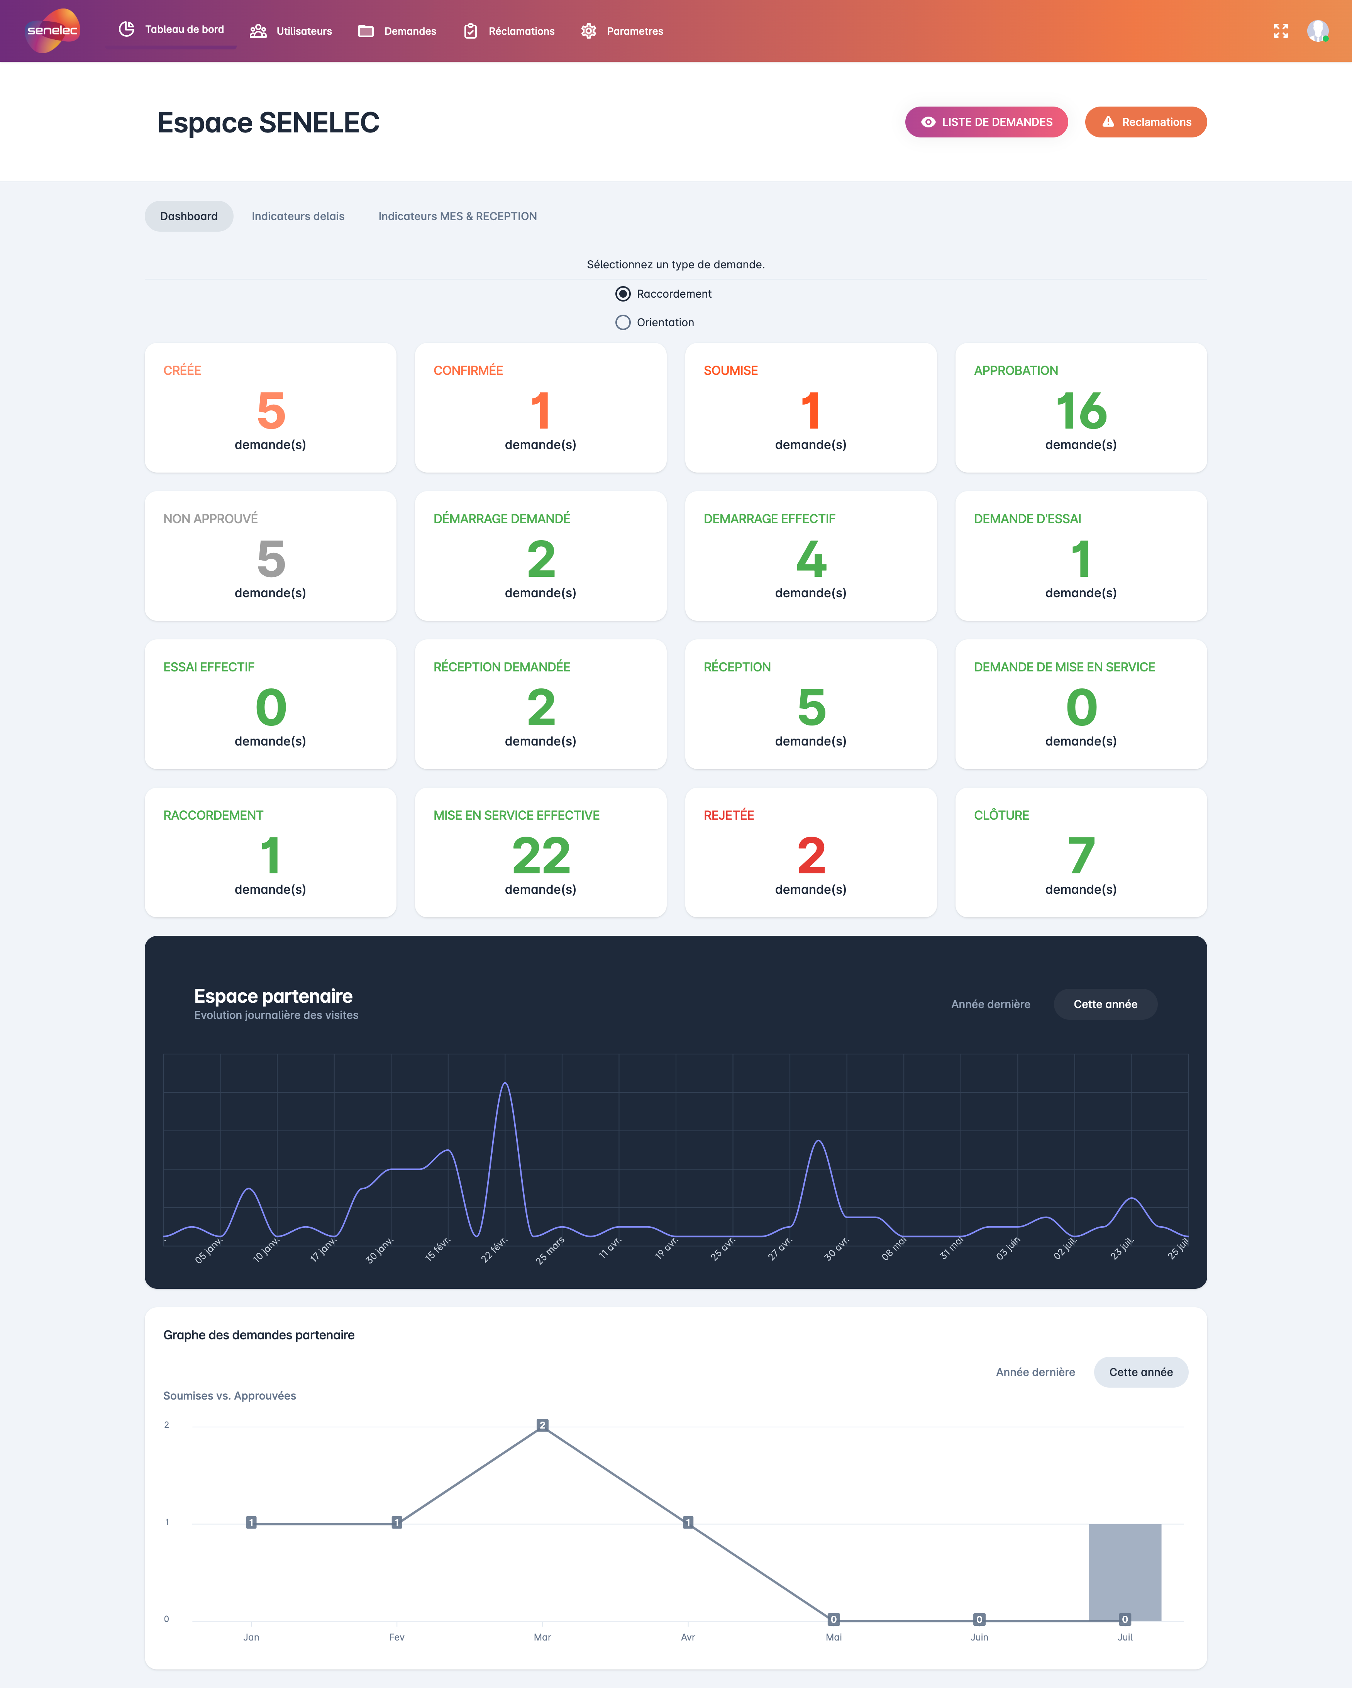Click LISTE DE DEMANDES button

pyautogui.click(x=986, y=122)
